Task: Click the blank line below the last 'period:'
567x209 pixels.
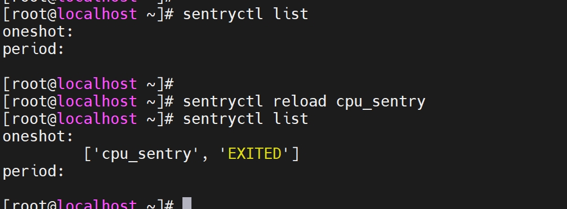Action: tap(284, 189)
